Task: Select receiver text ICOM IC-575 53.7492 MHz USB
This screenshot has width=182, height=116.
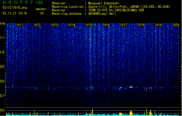Action: click(116, 10)
